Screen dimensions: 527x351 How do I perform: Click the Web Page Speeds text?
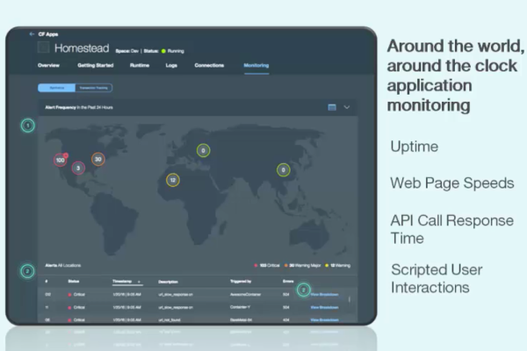click(452, 183)
